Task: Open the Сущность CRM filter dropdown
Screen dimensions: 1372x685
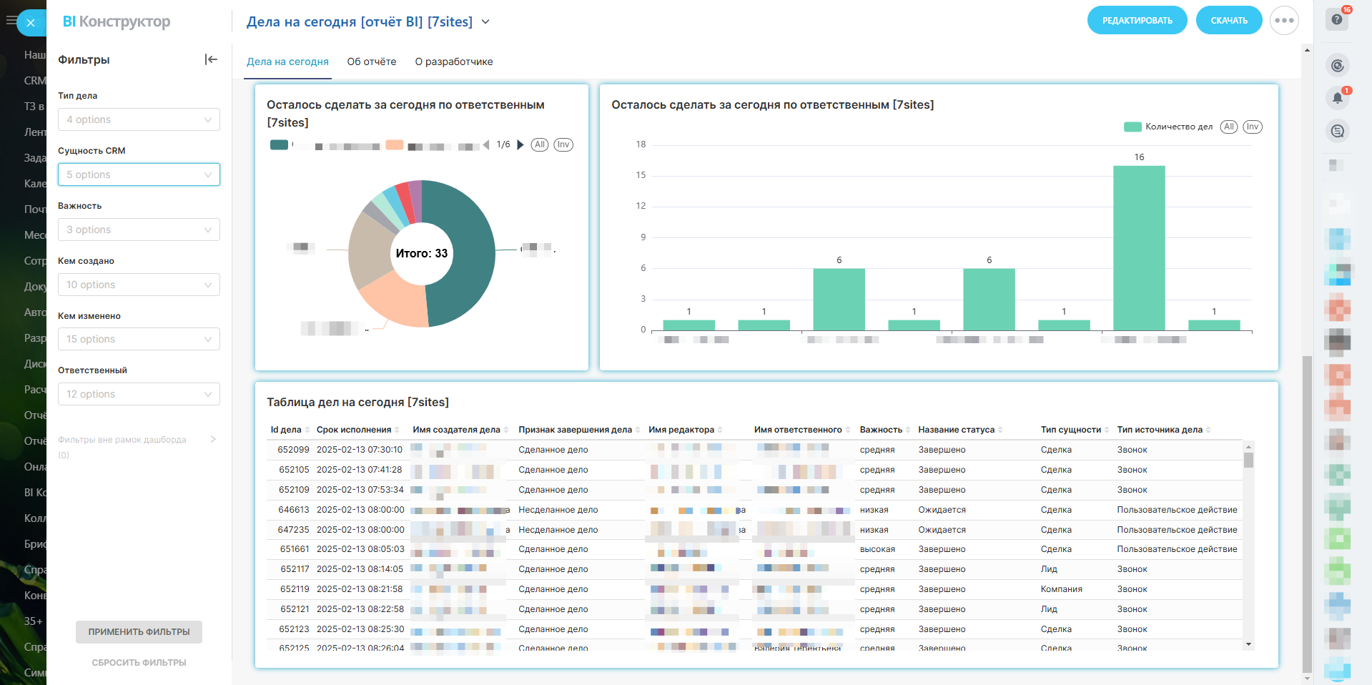Action: (139, 174)
